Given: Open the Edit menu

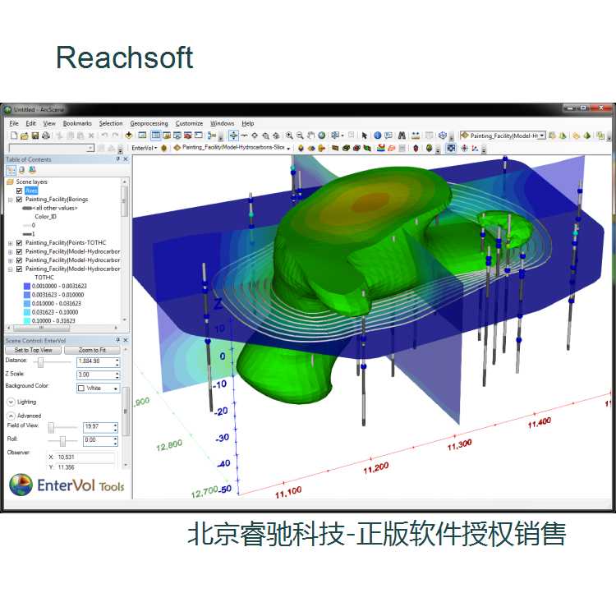Looking at the screenshot, I should pos(30,123).
